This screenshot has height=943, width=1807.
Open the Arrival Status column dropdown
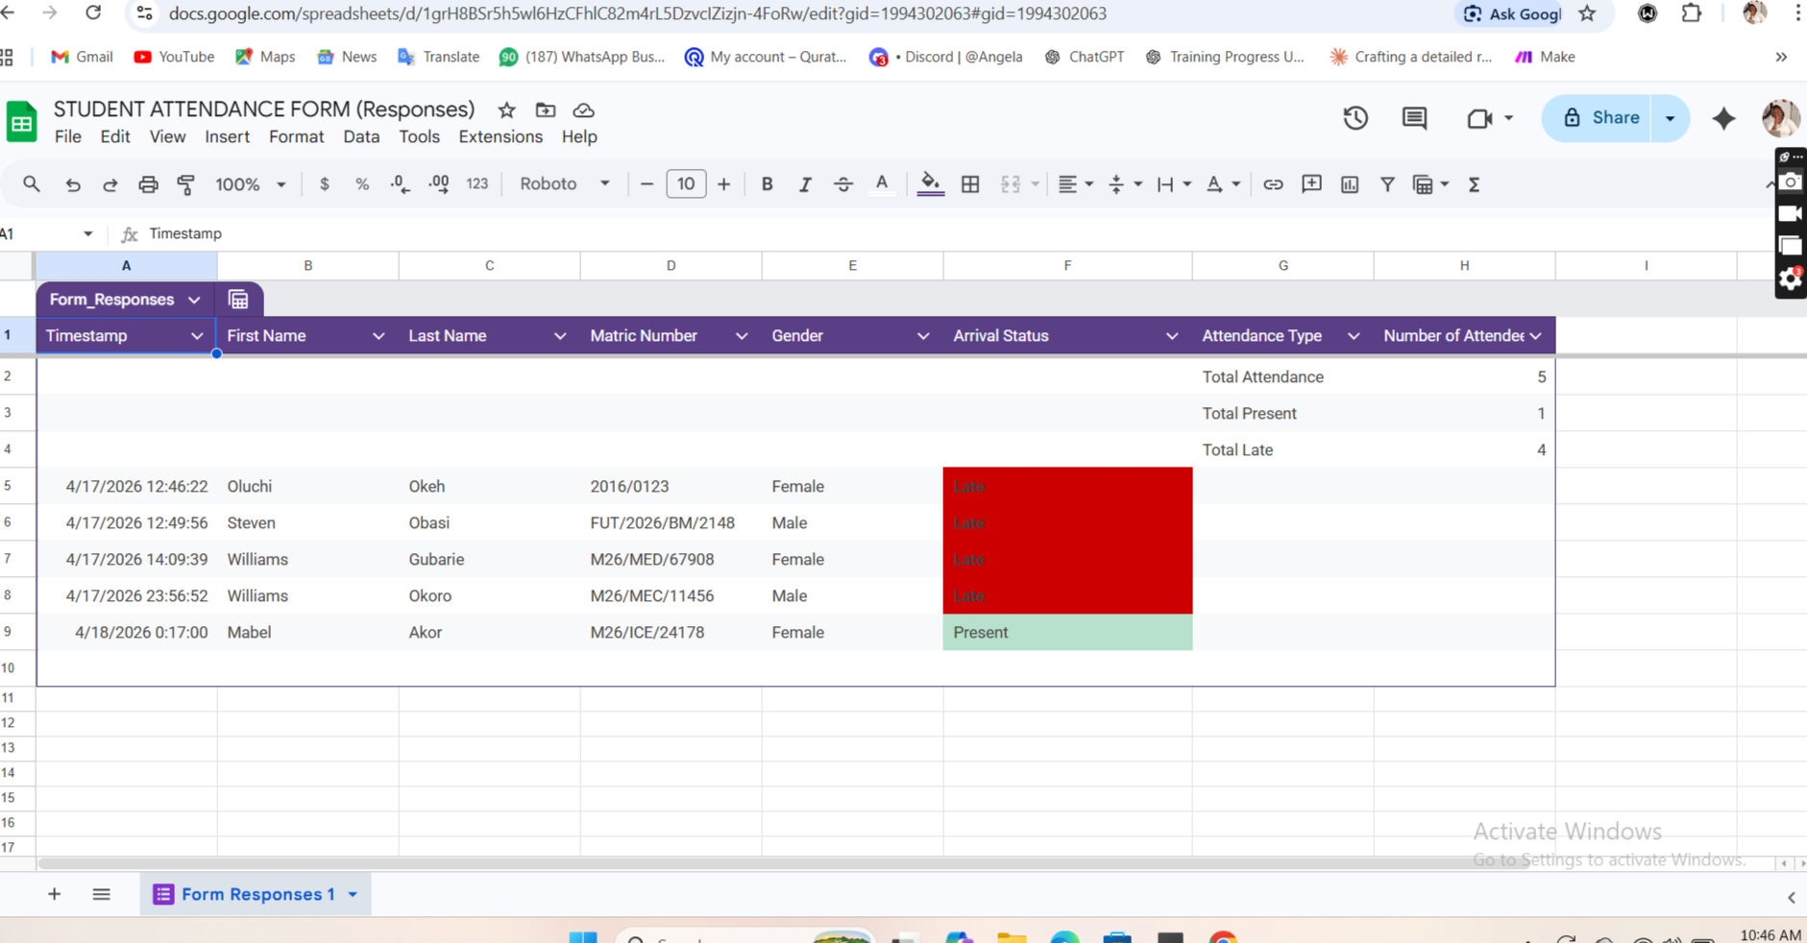(1172, 336)
